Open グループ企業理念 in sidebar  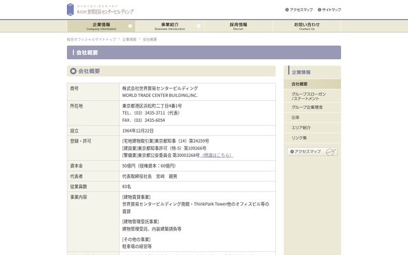(312, 107)
